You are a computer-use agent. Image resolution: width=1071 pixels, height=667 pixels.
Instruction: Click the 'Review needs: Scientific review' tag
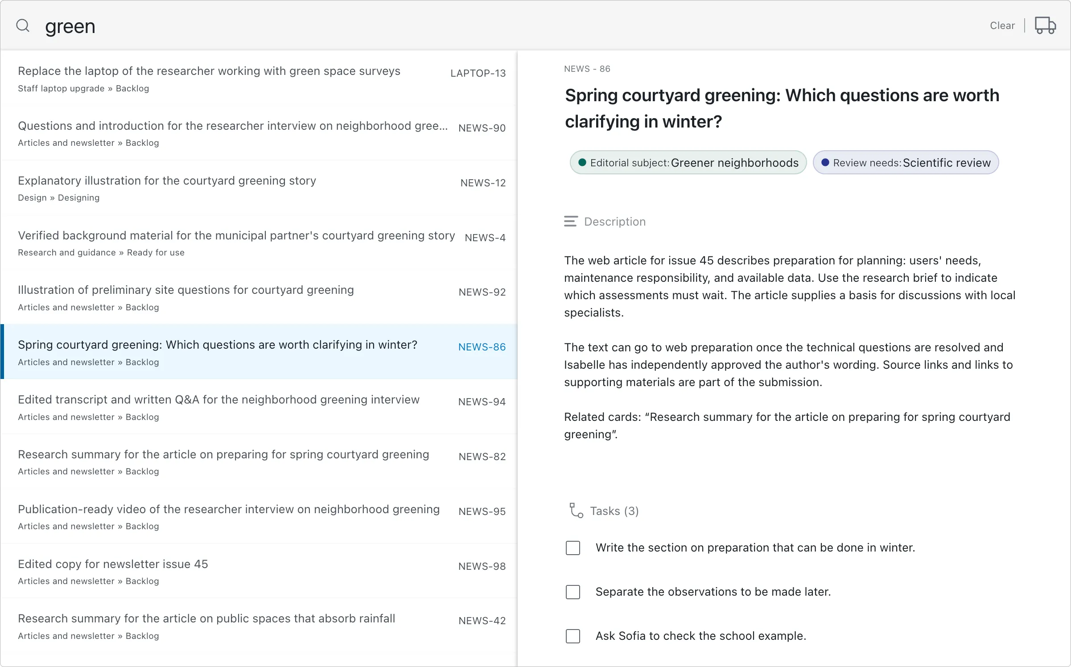[x=906, y=163]
